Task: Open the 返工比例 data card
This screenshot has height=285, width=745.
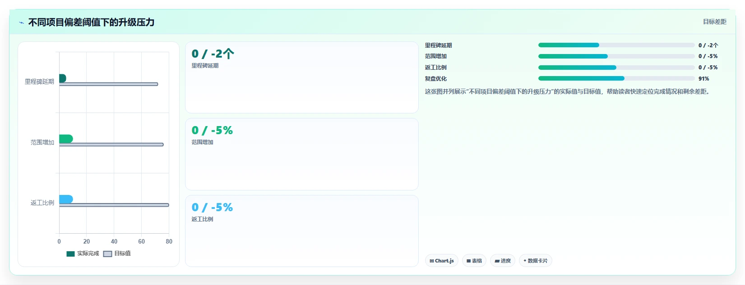Action: tap(301, 231)
